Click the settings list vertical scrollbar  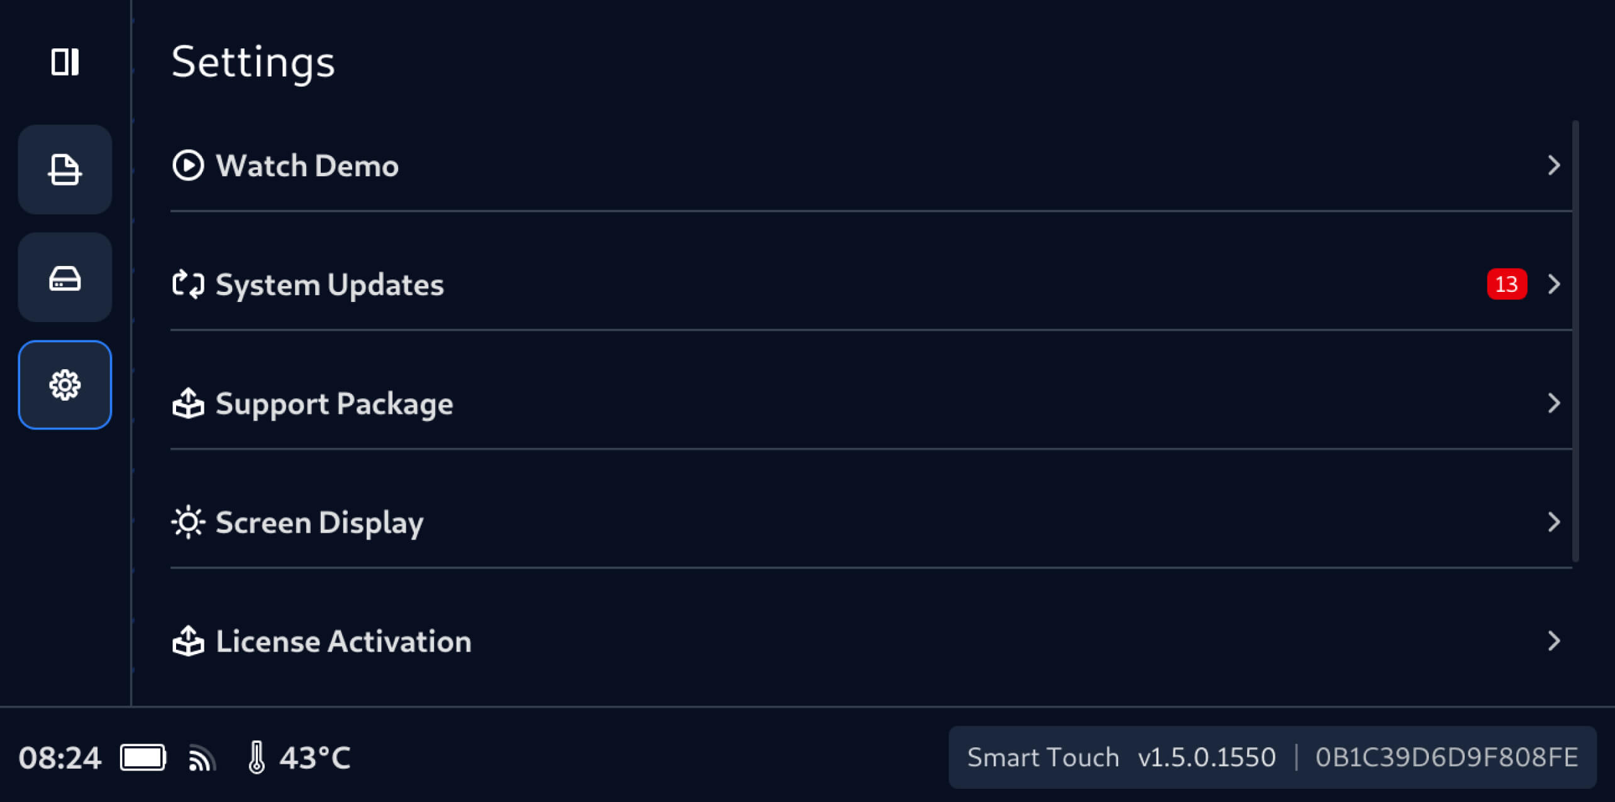tap(1575, 340)
